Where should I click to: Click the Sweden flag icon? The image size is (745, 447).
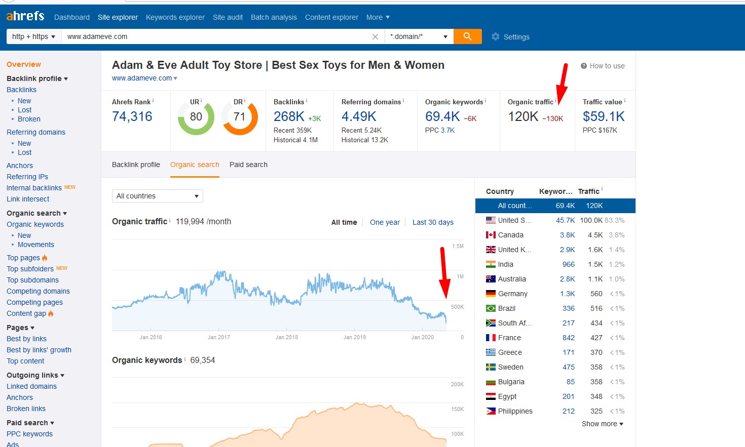[491, 367]
